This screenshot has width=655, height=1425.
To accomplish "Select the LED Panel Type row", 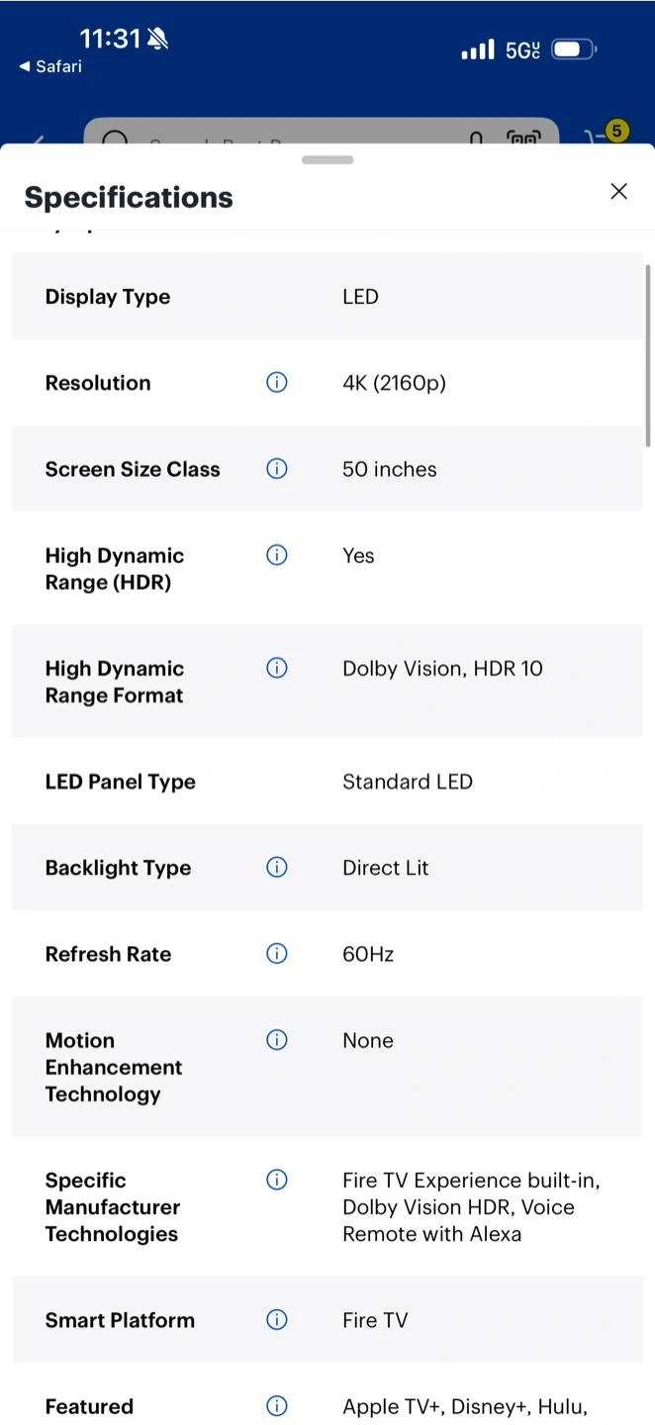I will (x=327, y=782).
